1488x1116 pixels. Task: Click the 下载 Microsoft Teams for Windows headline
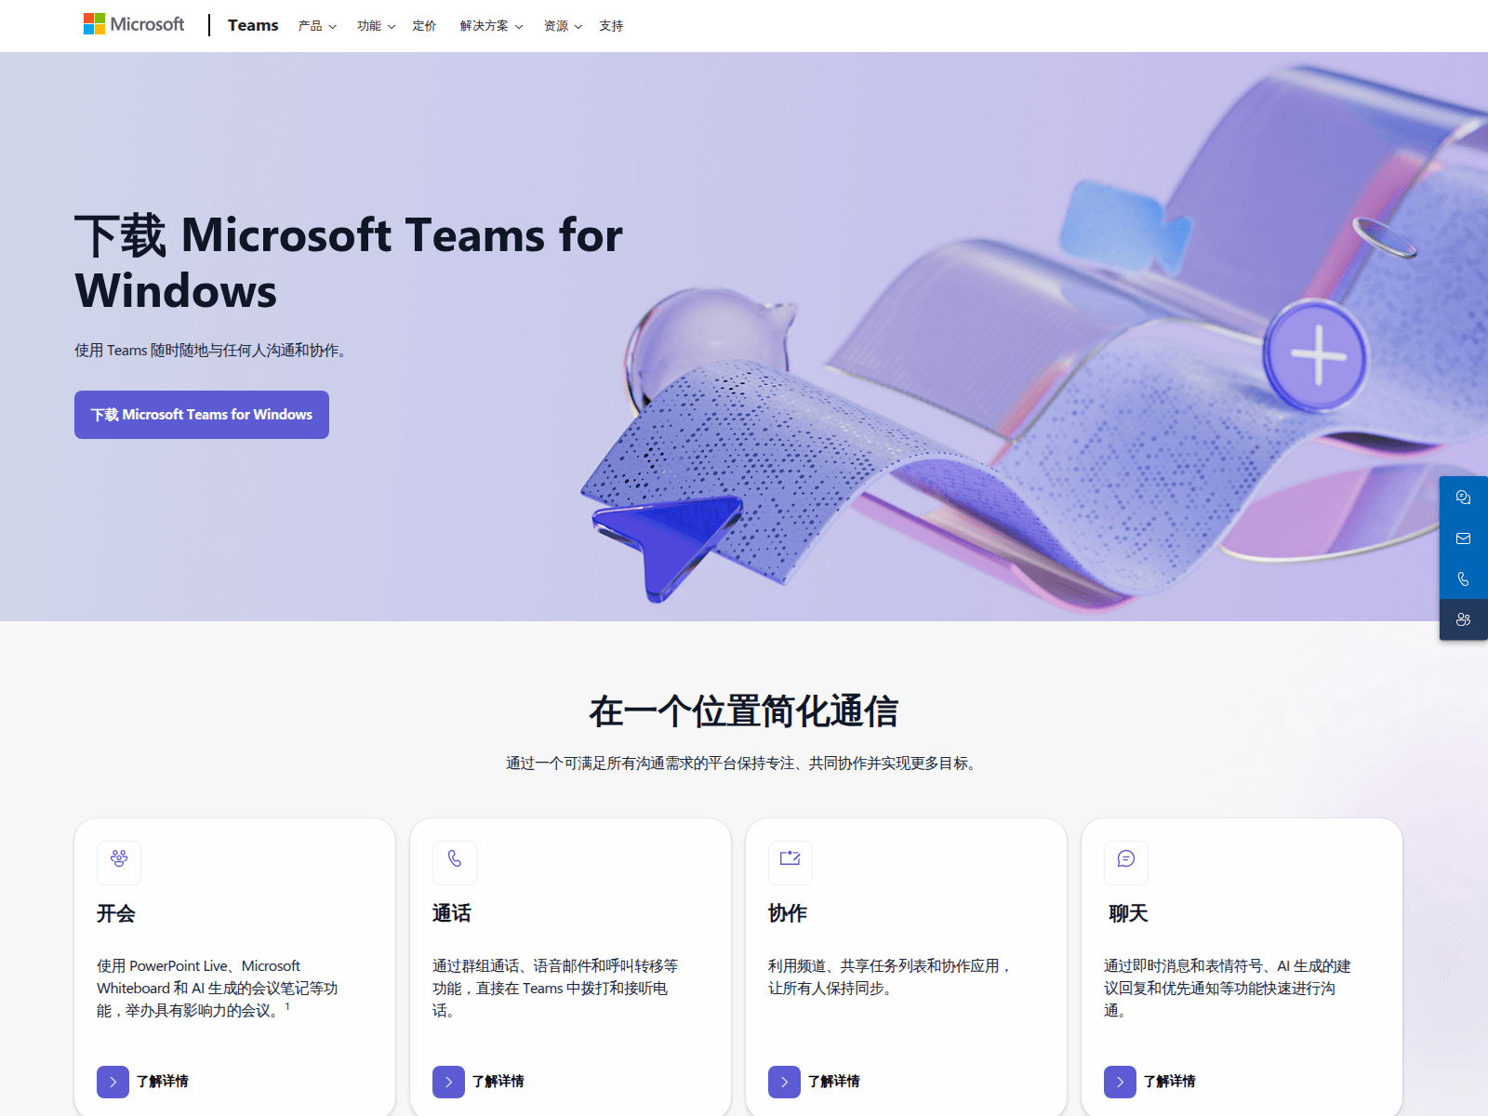click(349, 262)
